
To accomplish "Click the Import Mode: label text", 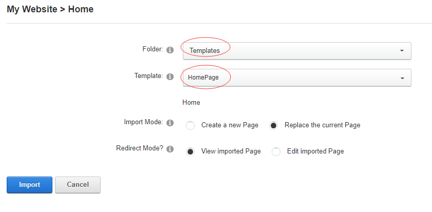I will [x=143, y=122].
